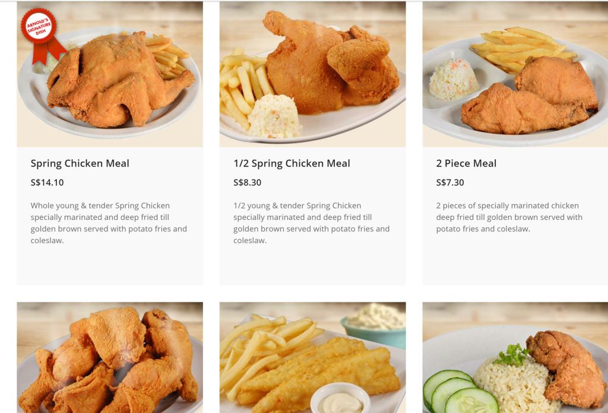
Task: Open the 1/2 Spring Chicken Meal photo
Action: point(312,74)
